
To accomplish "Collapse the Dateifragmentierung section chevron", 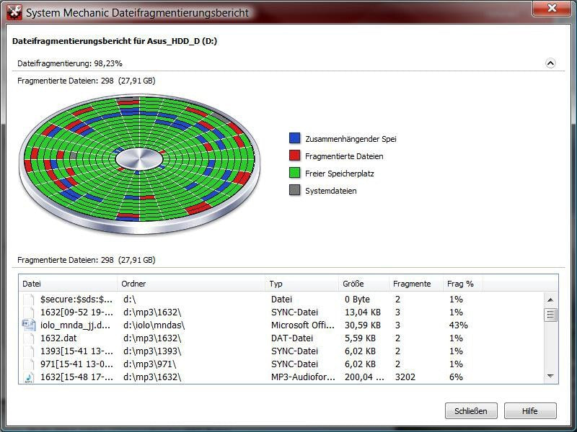I will click(x=550, y=63).
